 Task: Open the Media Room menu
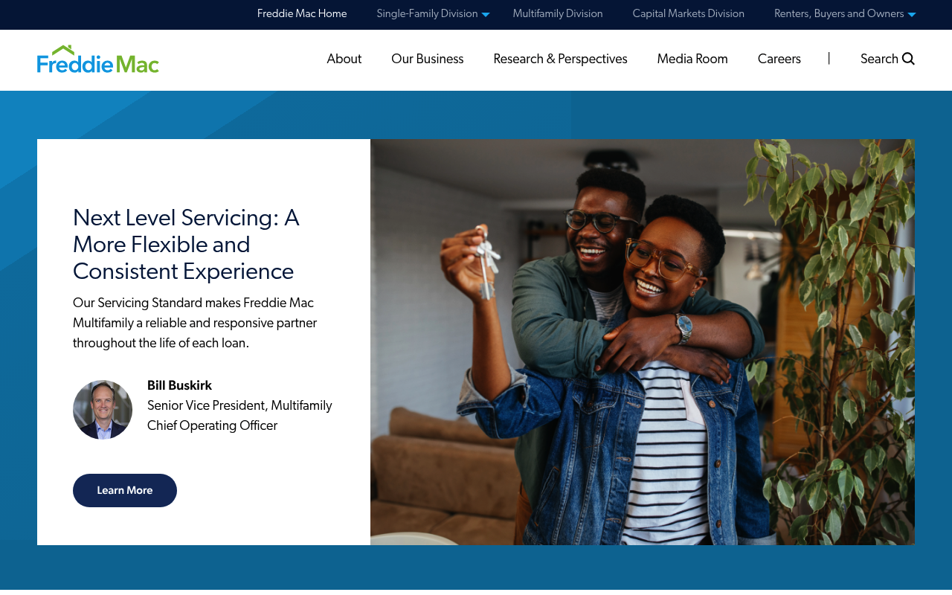(x=692, y=59)
